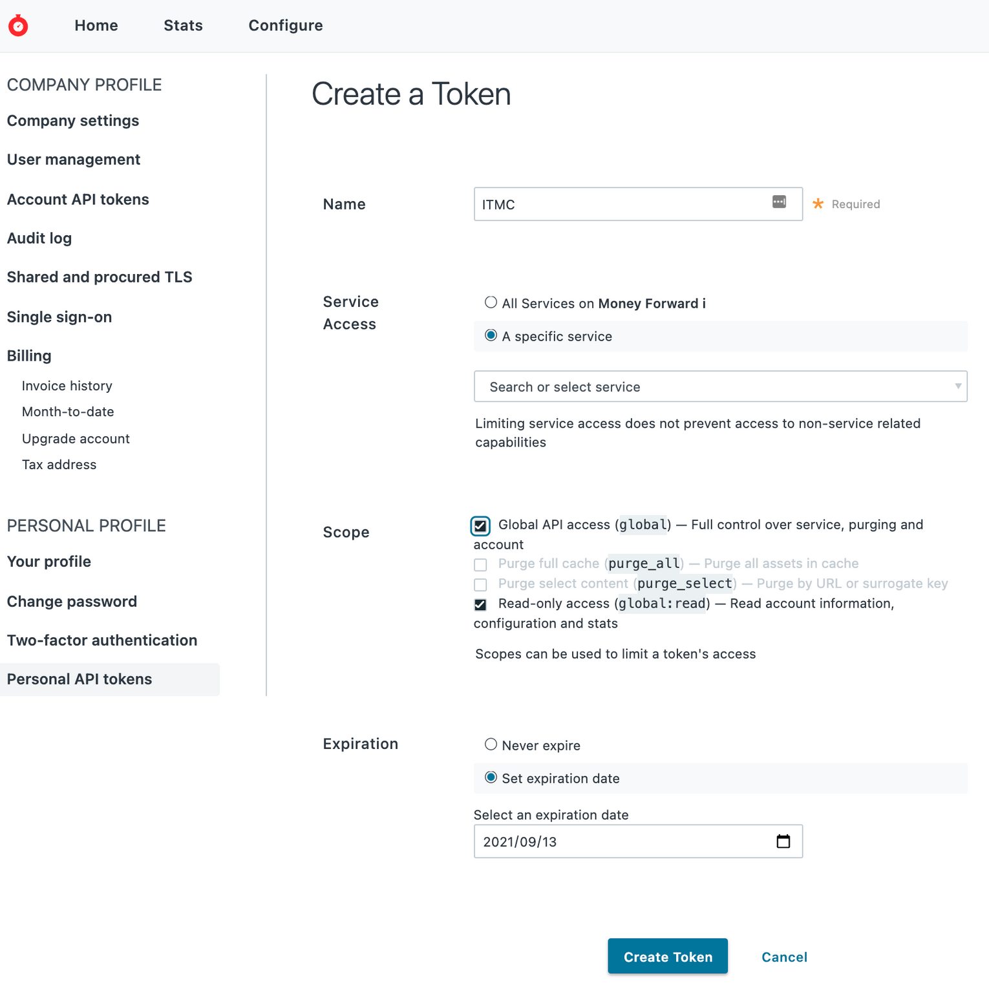The width and height of the screenshot is (989, 1003).
Task: Click the Create Token button
Action: click(x=668, y=956)
